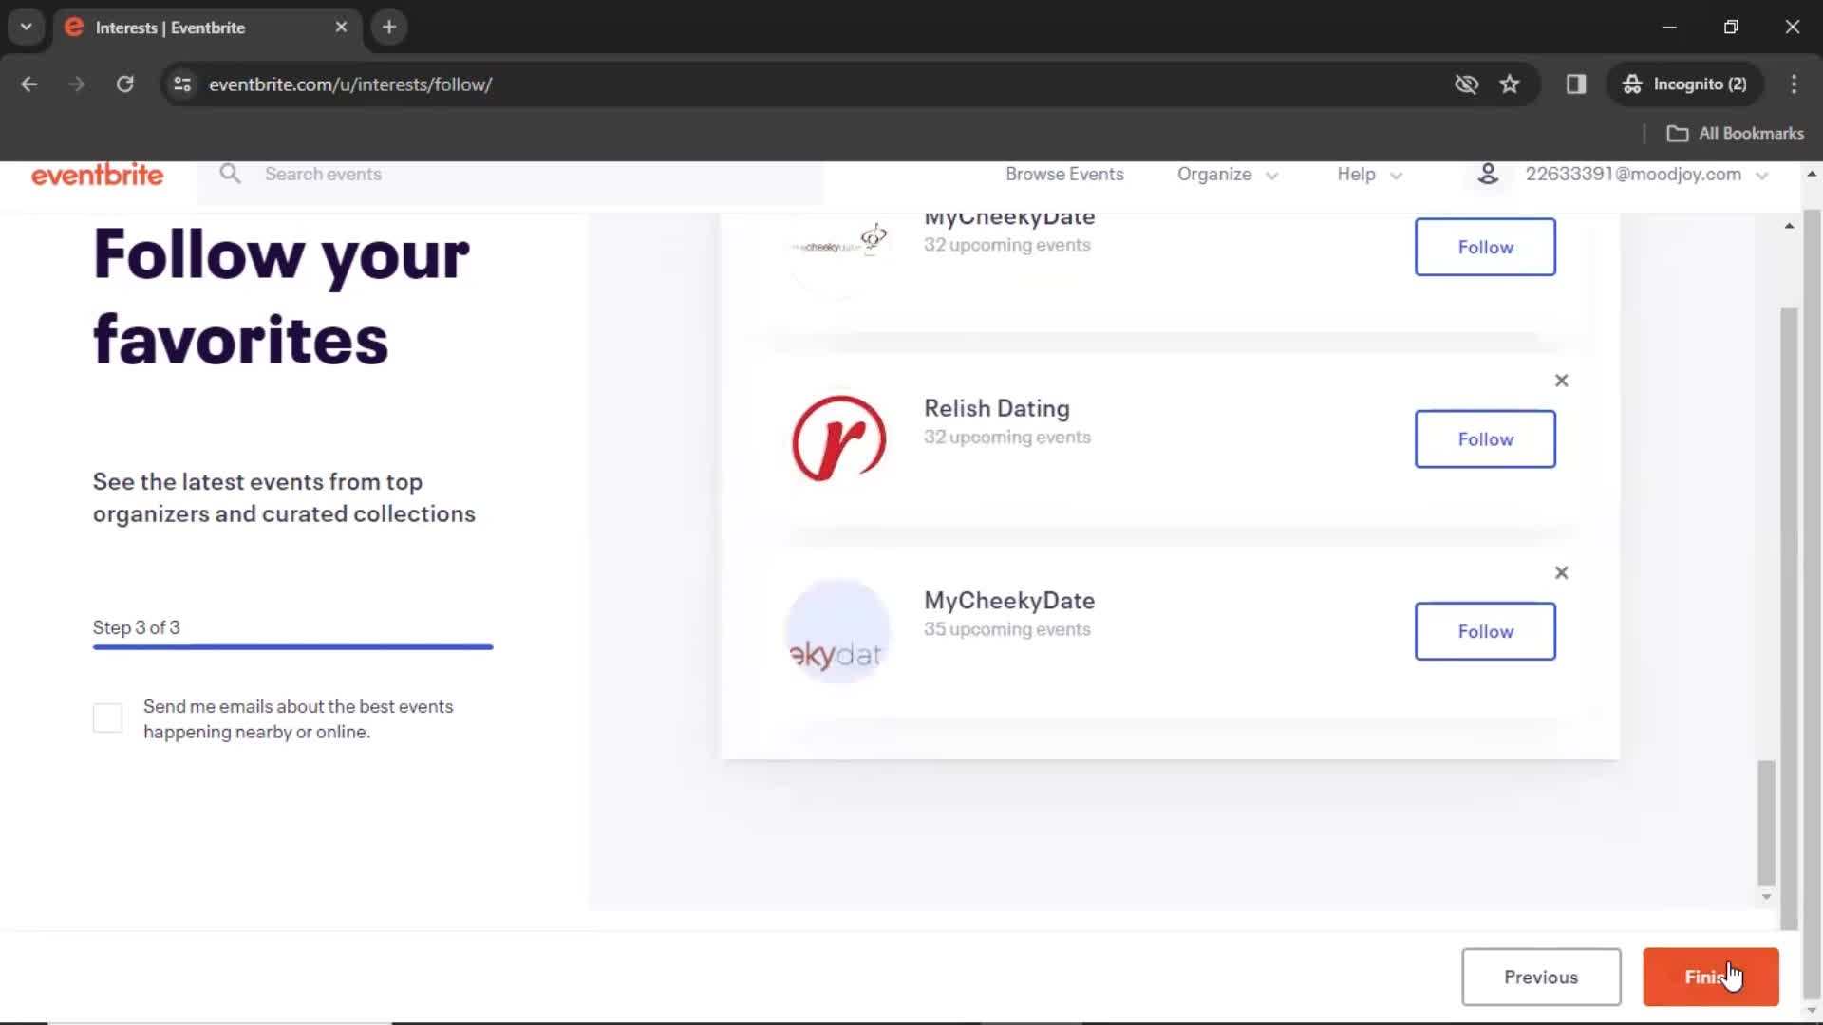This screenshot has height=1025, width=1823.
Task: Click the tracking protection eye icon
Action: (x=1466, y=84)
